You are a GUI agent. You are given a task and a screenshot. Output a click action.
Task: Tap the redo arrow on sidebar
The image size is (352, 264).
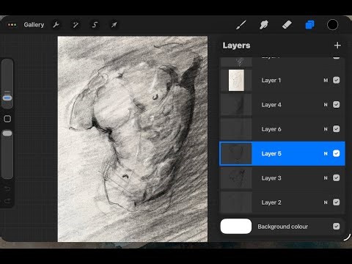7,201
